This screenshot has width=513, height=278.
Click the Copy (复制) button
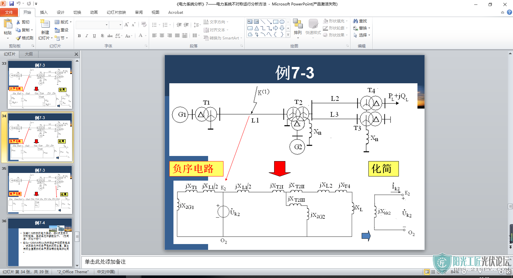(24, 30)
